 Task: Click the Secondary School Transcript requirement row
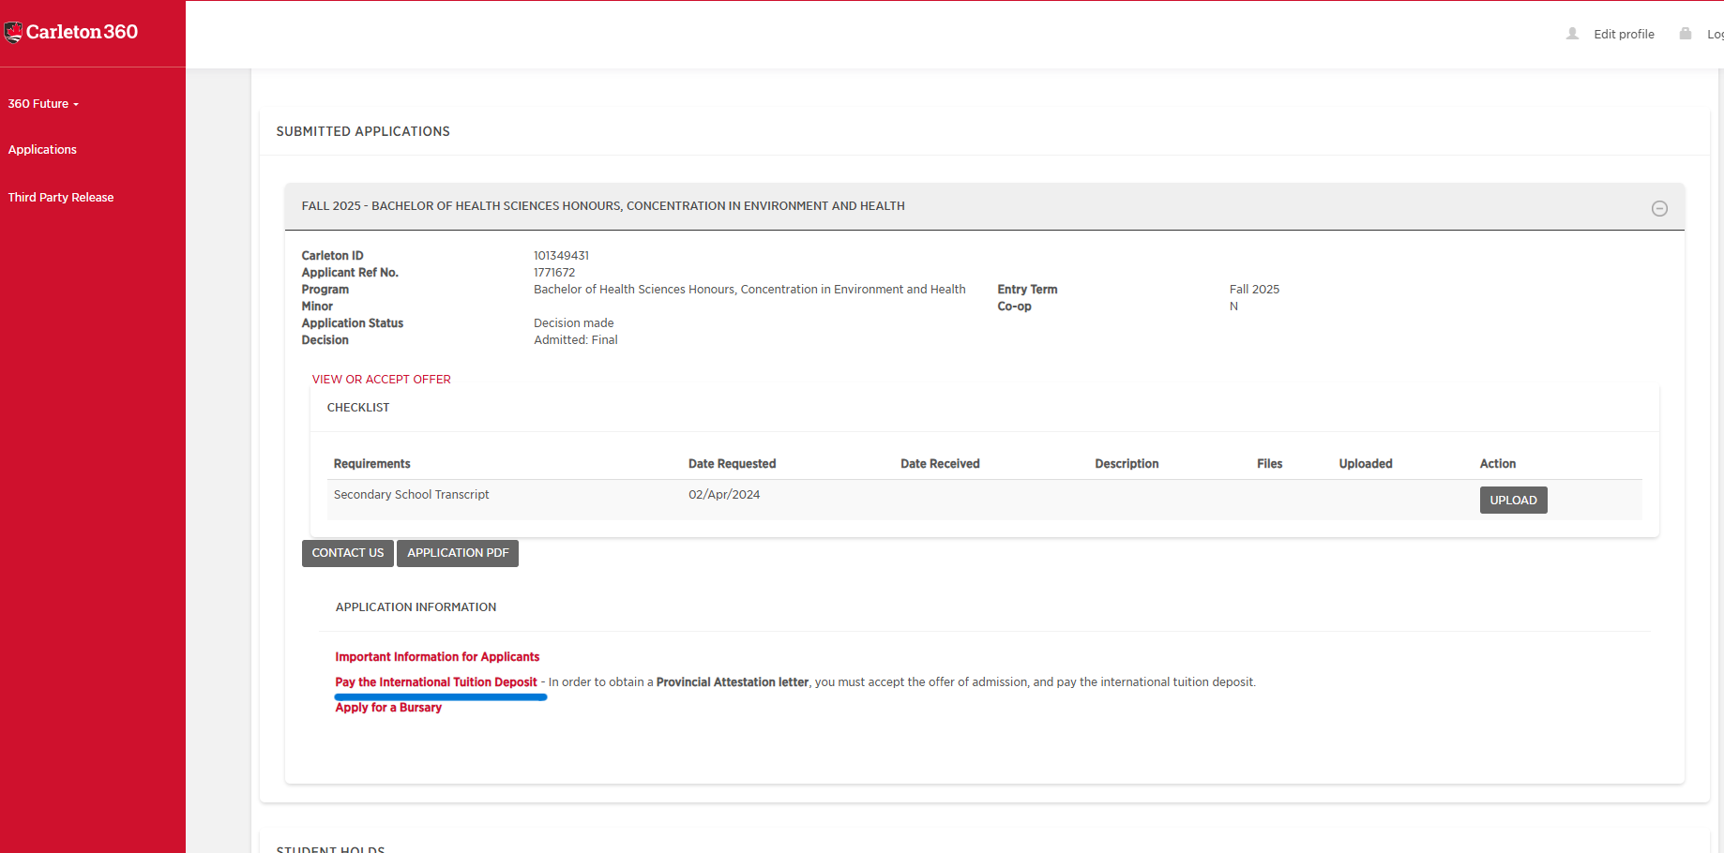coord(411,495)
